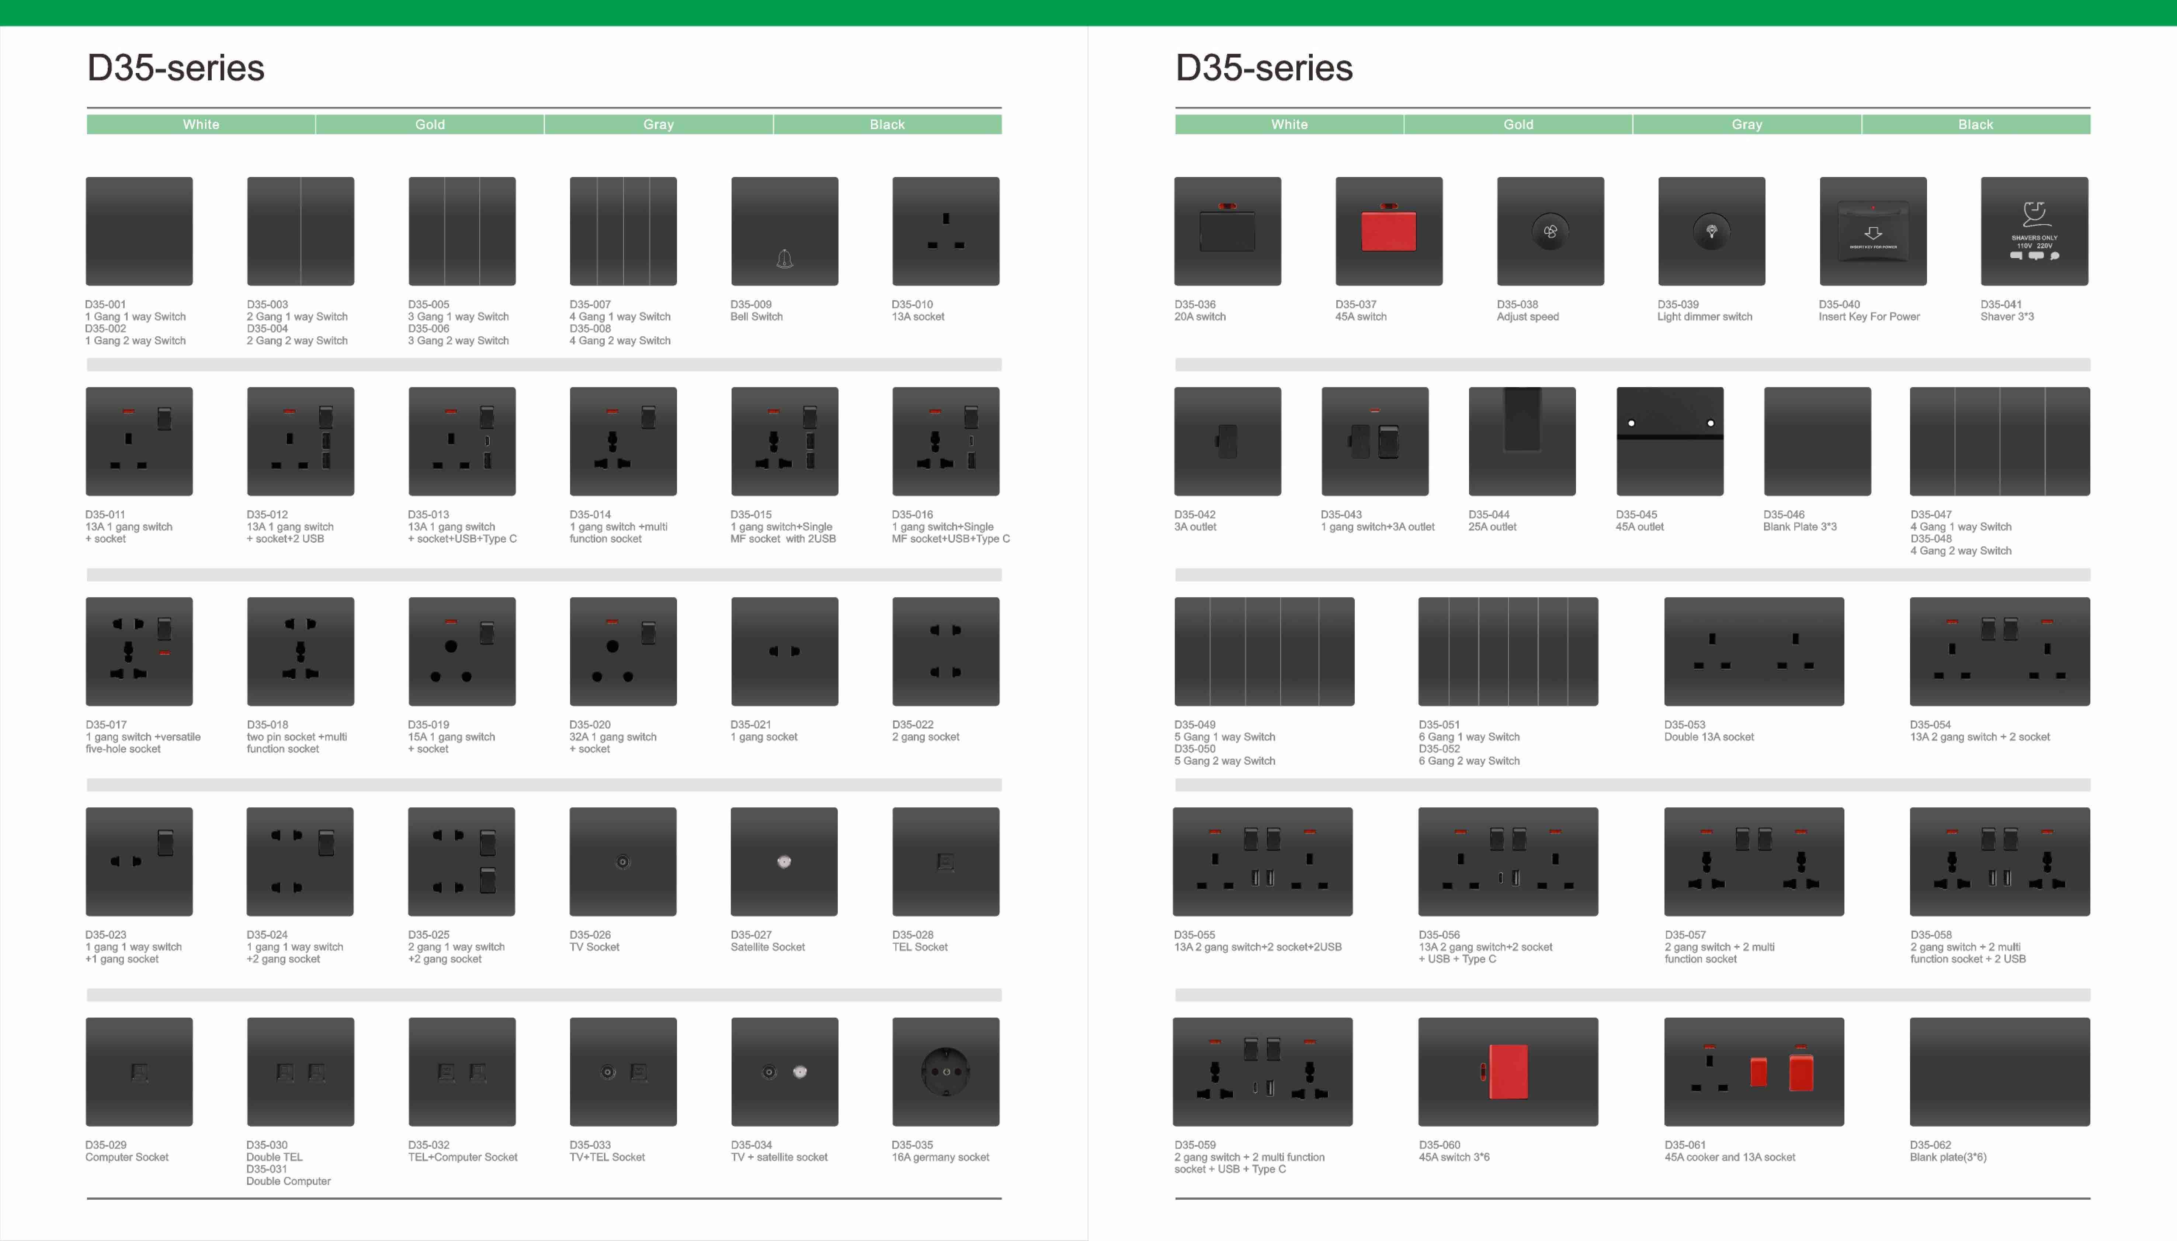Select the D35-022 2 gang socket image
The image size is (2177, 1241).
pyautogui.click(x=946, y=651)
